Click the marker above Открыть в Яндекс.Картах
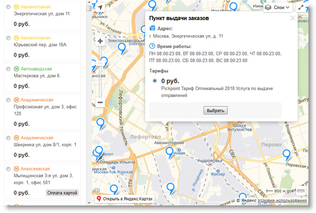Viewport: 316px width, 213px height. coord(114,189)
